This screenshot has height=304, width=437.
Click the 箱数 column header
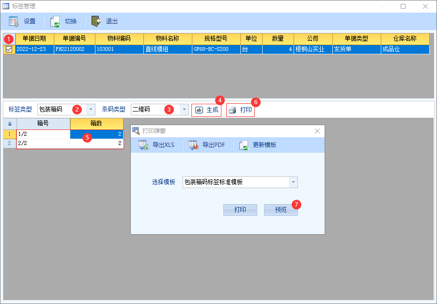[97, 124]
